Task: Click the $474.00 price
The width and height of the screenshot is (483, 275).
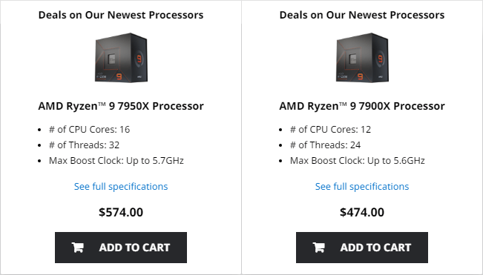Action: [x=362, y=212]
